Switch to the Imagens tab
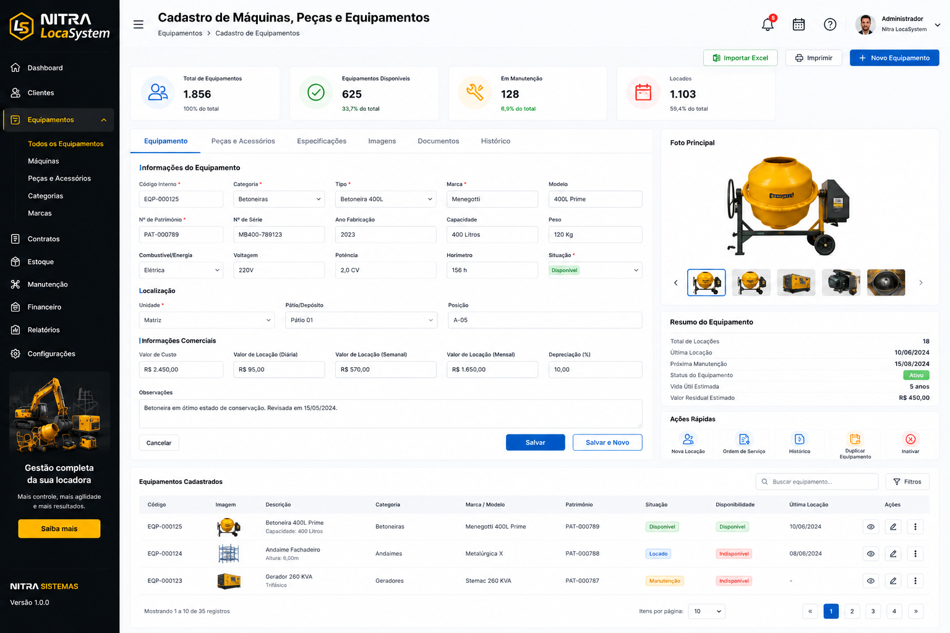950x633 pixels. tap(382, 141)
